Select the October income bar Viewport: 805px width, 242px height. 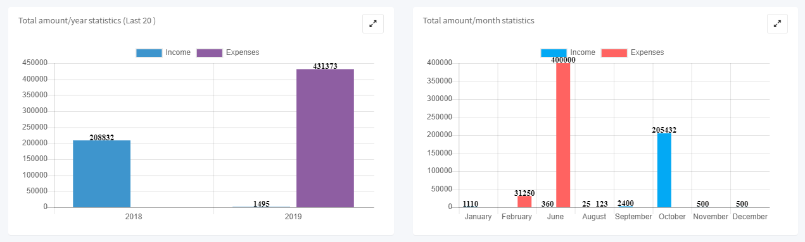click(664, 170)
